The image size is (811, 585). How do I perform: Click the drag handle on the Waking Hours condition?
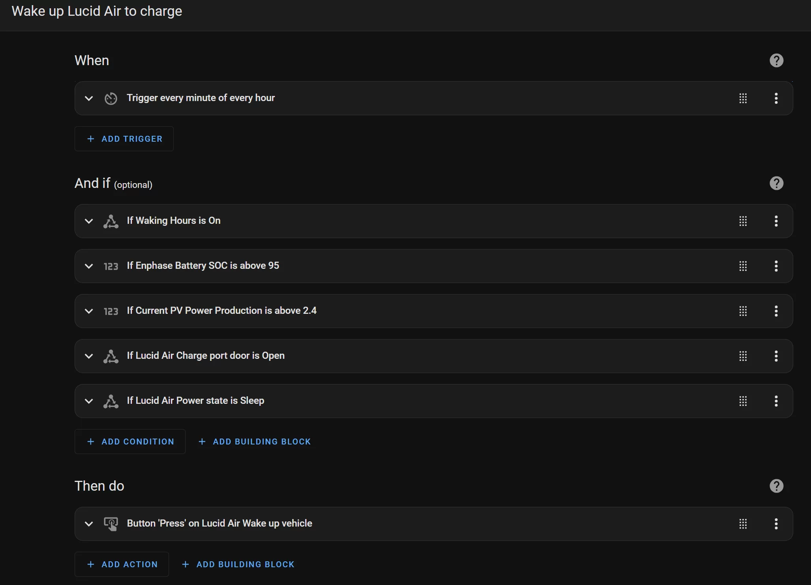tap(743, 221)
